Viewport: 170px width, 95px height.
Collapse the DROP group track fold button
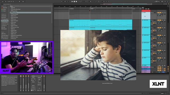[x=142, y=13]
